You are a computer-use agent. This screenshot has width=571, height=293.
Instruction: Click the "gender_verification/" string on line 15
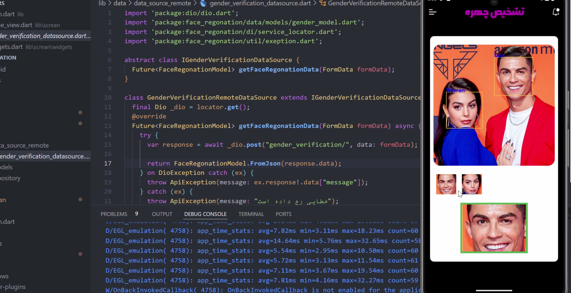point(307,145)
